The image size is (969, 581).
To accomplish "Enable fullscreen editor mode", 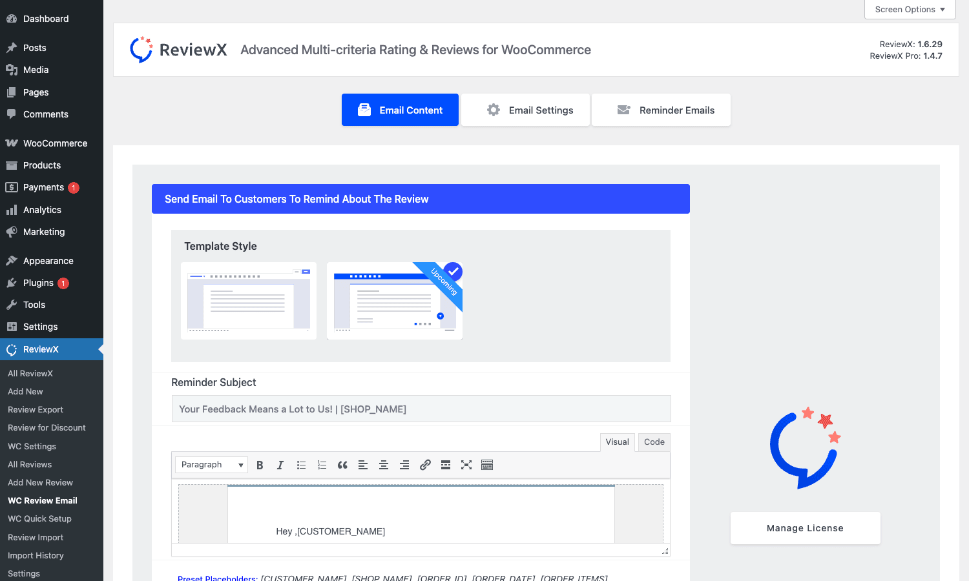I will (x=466, y=465).
